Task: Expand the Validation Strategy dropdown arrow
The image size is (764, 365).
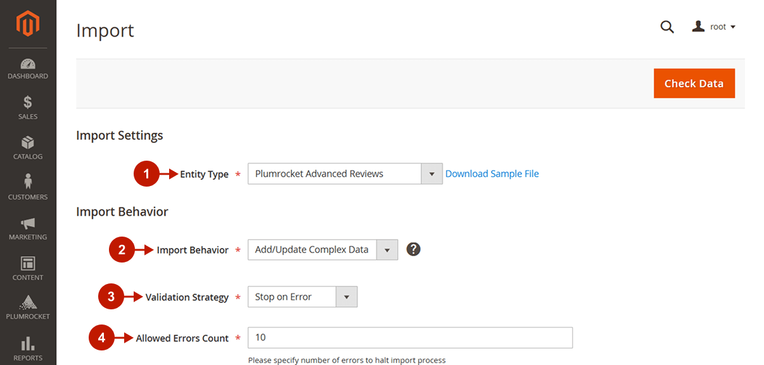Action: [347, 297]
